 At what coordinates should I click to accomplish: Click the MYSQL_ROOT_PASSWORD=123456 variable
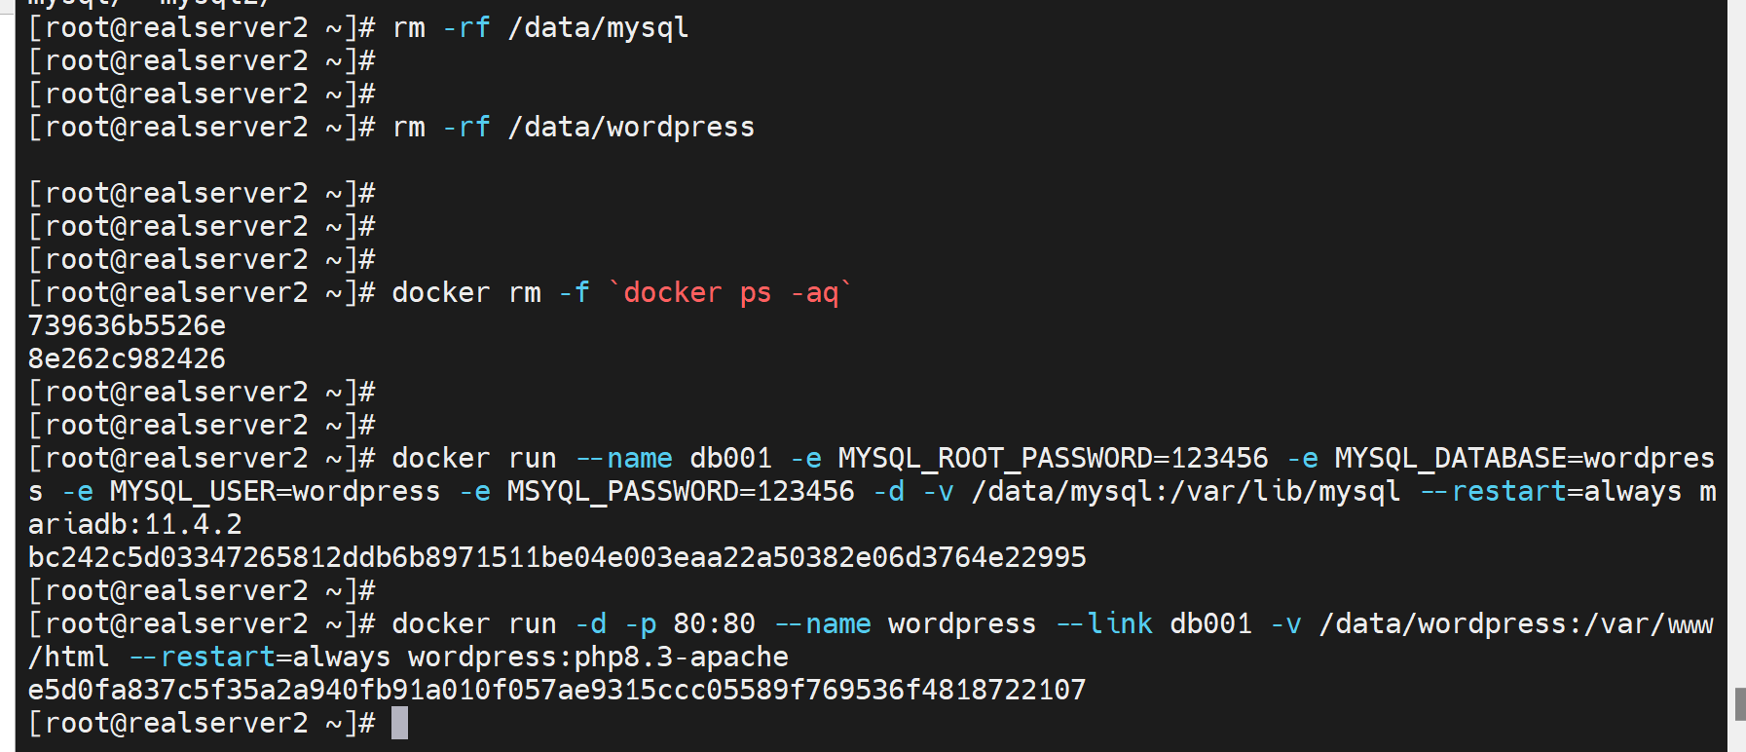(1053, 458)
